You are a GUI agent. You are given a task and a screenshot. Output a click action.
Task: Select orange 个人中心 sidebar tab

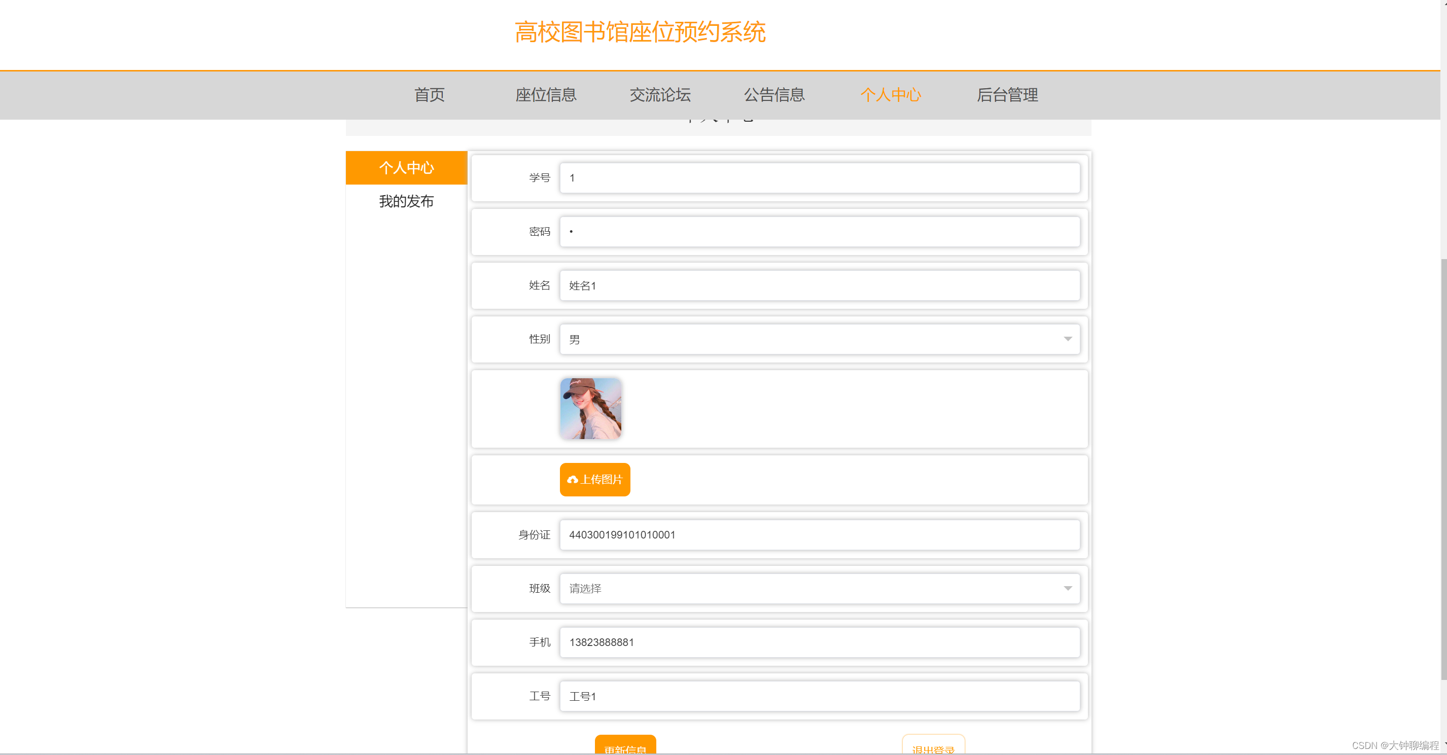(406, 167)
